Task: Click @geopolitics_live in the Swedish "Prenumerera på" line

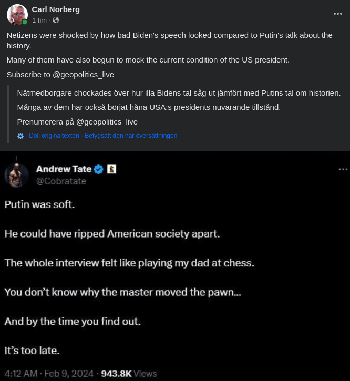Action: pos(107,122)
